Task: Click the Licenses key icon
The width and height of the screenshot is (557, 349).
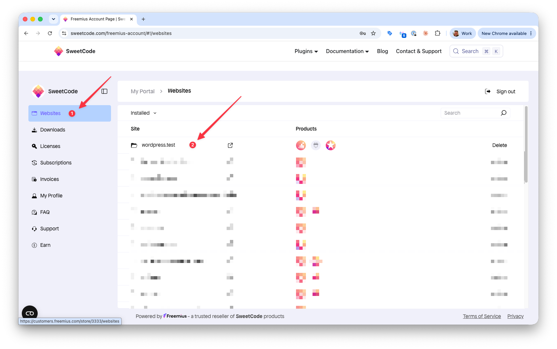Action: tap(34, 146)
